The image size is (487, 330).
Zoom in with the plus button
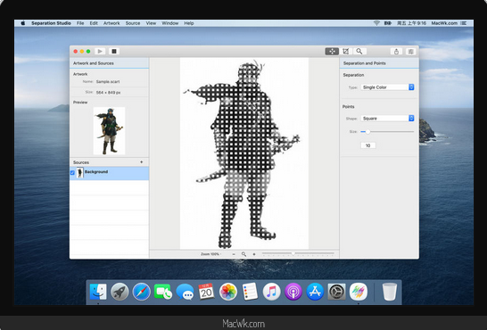click(254, 254)
